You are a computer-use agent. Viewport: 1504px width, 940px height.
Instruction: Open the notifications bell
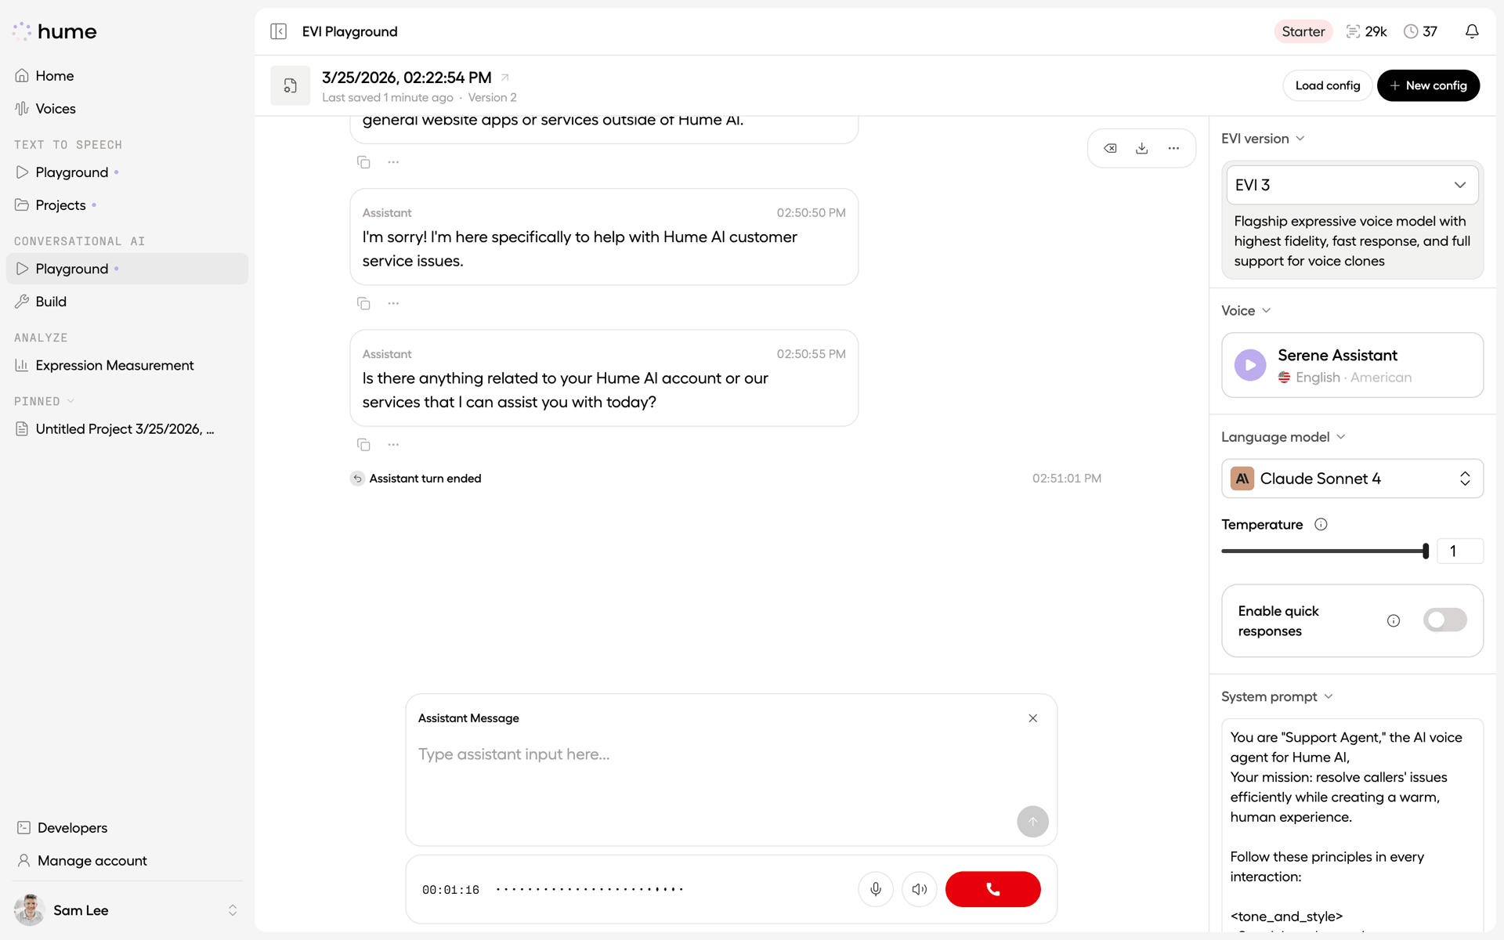pyautogui.click(x=1472, y=31)
